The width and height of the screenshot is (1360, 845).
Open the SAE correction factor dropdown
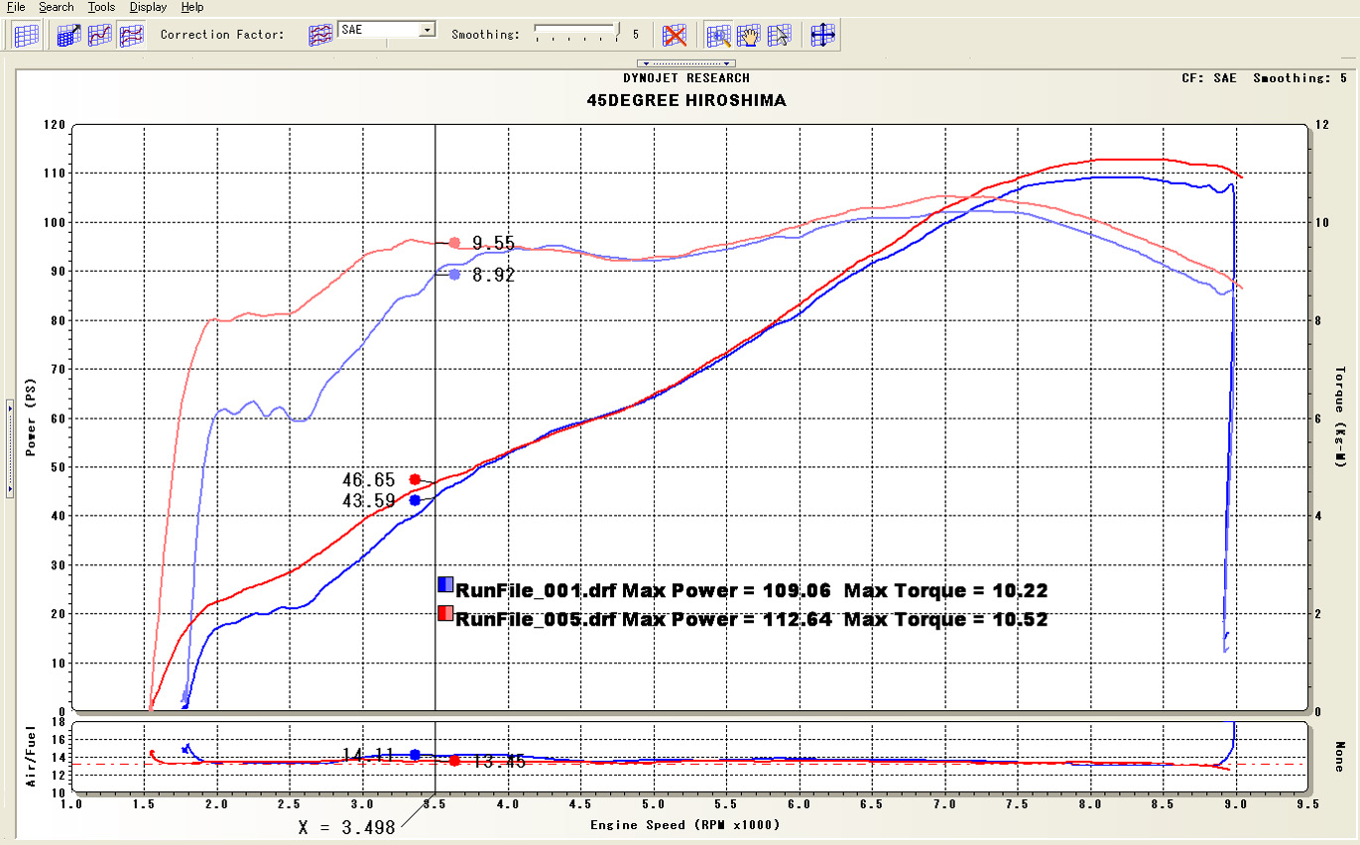427,30
